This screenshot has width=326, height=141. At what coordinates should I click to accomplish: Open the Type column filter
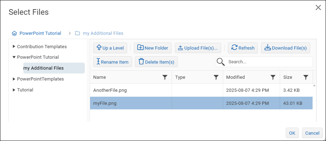point(216,77)
